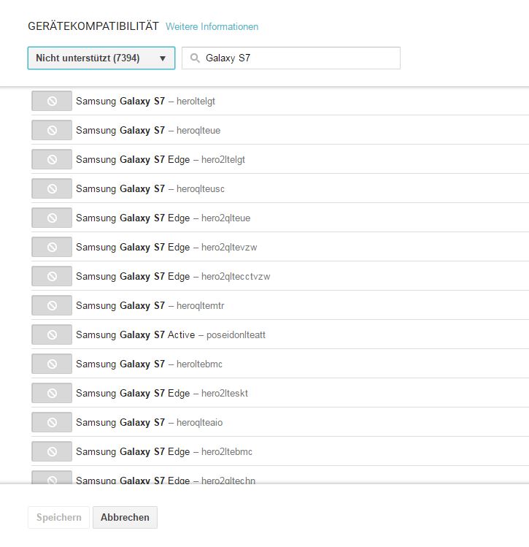Click blocked icon next to hero2lteskt
529x547 pixels.
click(x=52, y=394)
